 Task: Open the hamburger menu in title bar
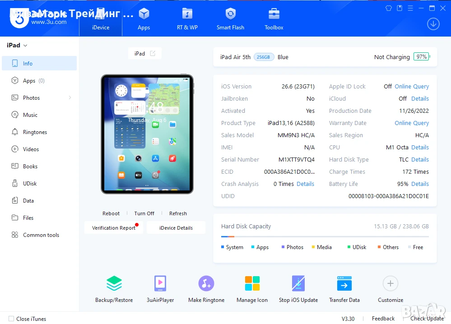pos(410,8)
